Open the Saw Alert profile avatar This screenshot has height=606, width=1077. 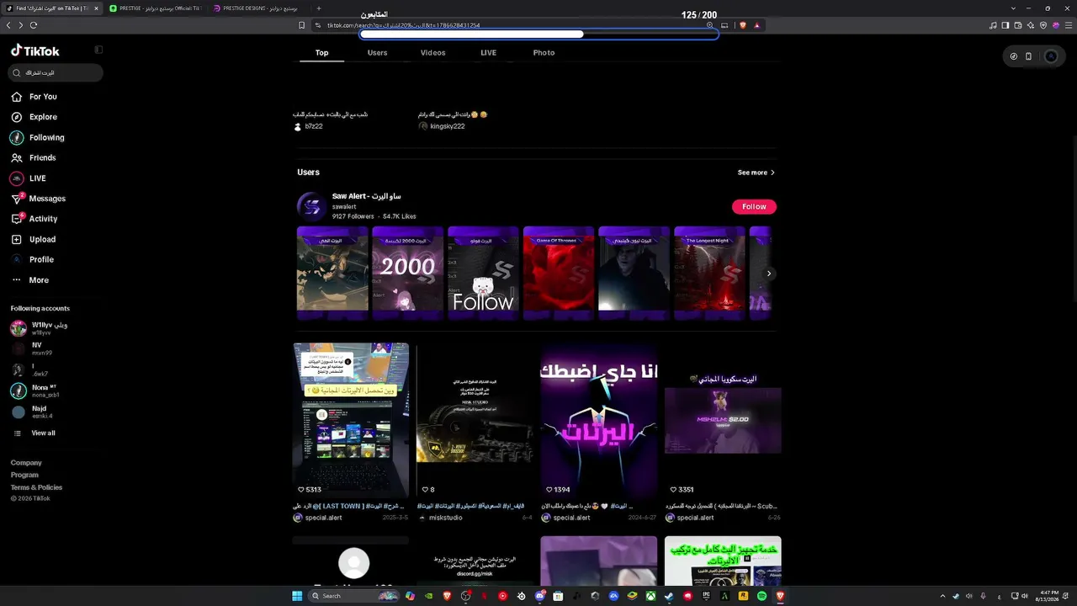311,206
